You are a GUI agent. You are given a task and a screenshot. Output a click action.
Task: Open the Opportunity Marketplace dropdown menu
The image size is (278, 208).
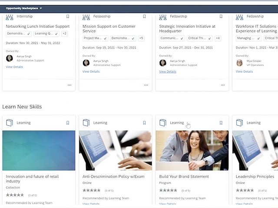[x=24, y=8]
